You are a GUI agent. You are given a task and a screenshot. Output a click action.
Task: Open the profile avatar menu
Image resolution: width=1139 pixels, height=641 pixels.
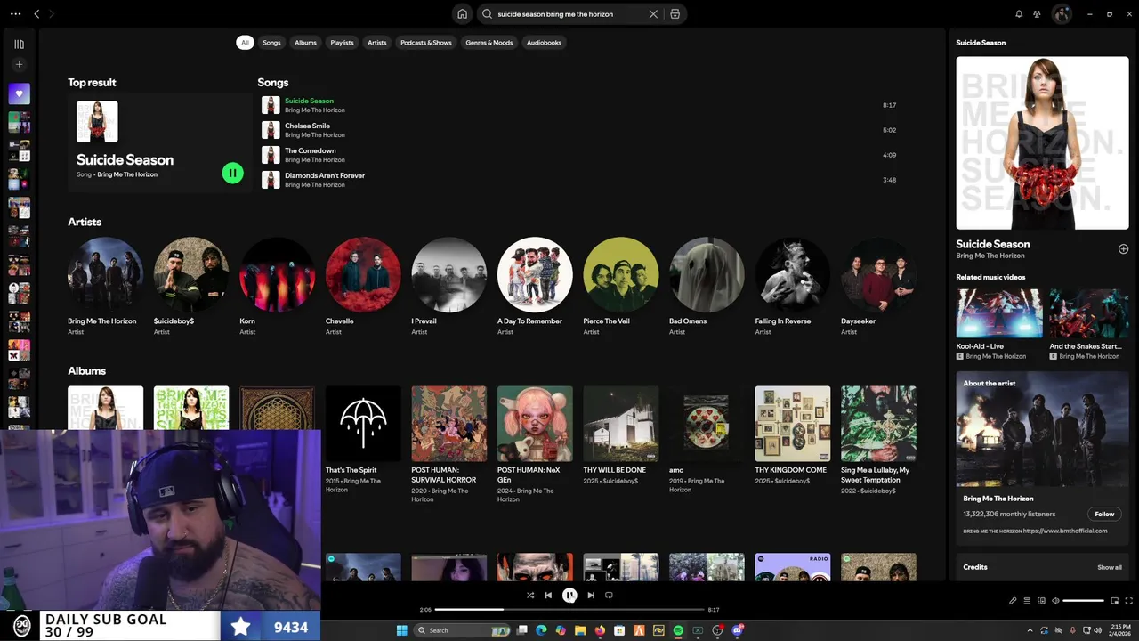pyautogui.click(x=1062, y=14)
